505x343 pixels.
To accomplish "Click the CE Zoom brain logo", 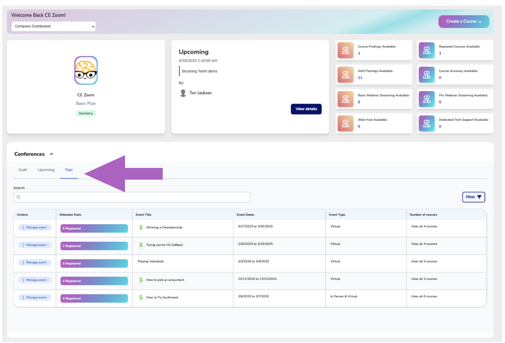I will (x=86, y=71).
